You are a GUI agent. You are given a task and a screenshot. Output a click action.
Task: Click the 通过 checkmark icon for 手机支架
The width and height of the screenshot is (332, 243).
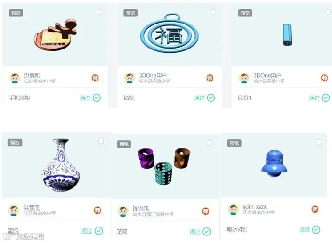pos(97,98)
